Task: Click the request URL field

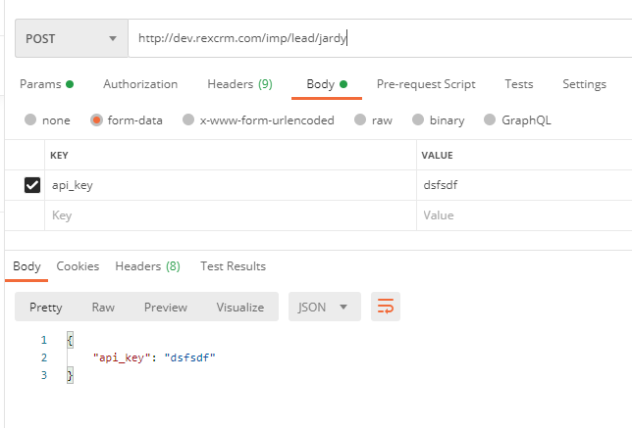Action: [x=383, y=39]
